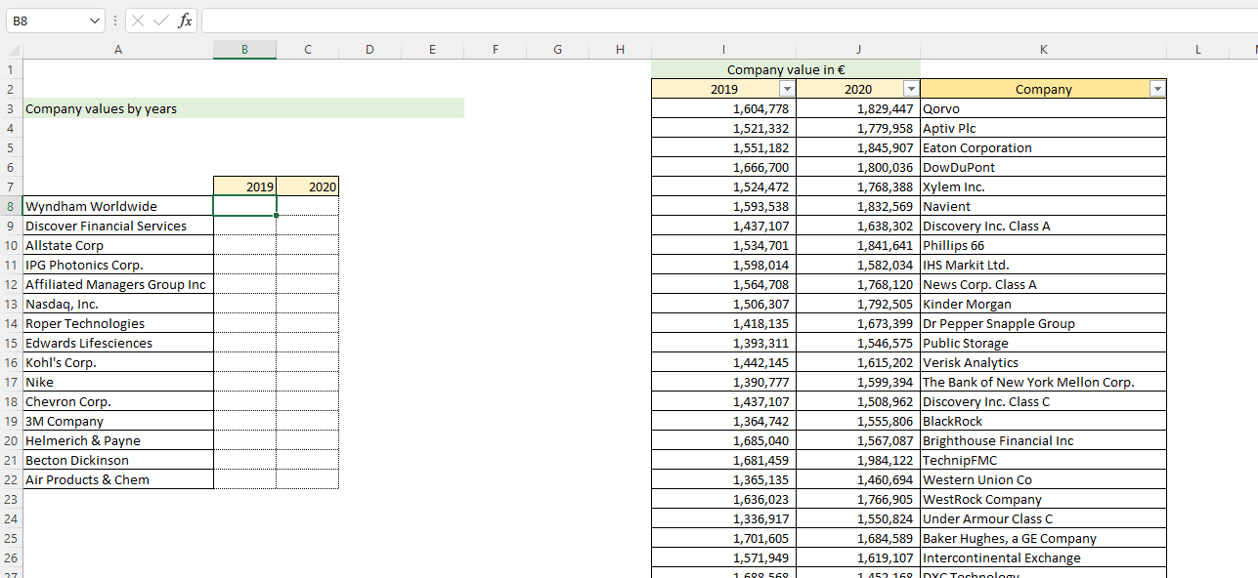Click the Aptiv Plc company cell
Screen dimensions: 1258x578
point(1044,128)
